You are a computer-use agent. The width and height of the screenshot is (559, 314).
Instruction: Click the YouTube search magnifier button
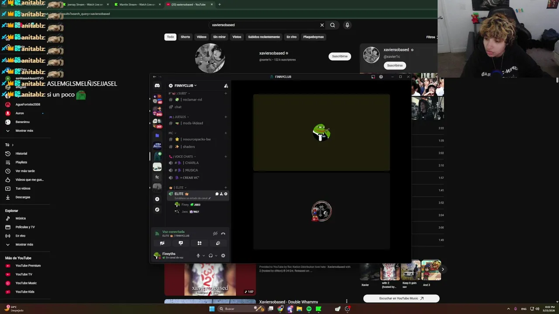click(x=332, y=25)
